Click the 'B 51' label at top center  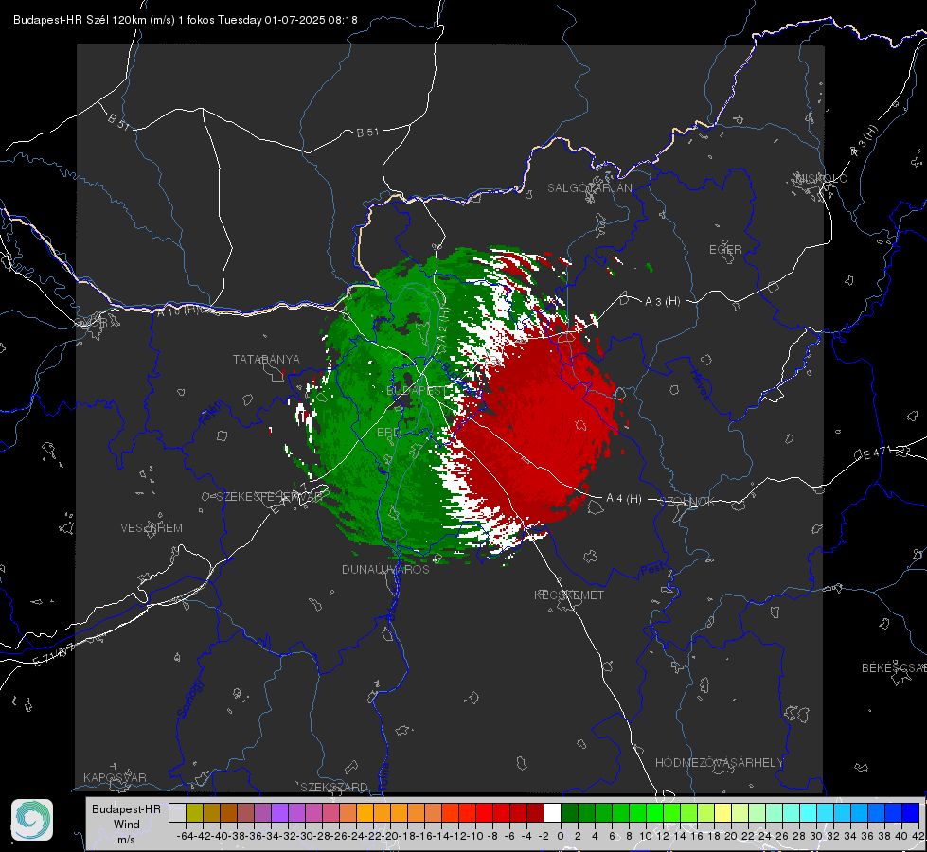click(367, 133)
